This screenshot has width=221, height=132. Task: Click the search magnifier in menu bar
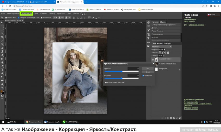click(x=82, y=14)
